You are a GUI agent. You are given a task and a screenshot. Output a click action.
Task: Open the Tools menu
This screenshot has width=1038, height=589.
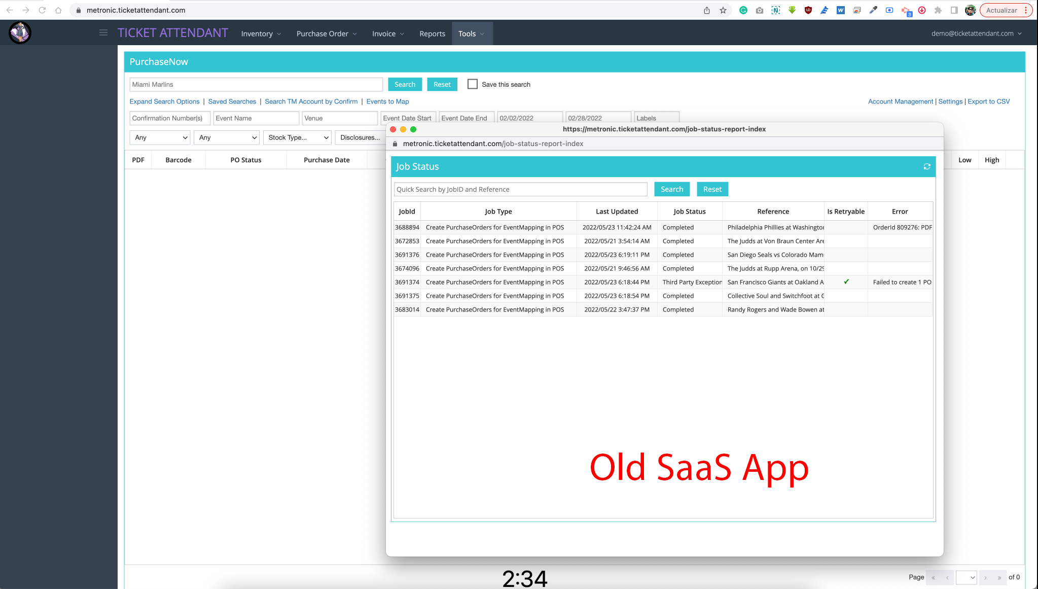[472, 33]
